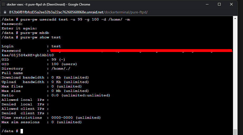243x135 pixels.
Task: Maximize the docker terminal window
Action: pos(219,4)
